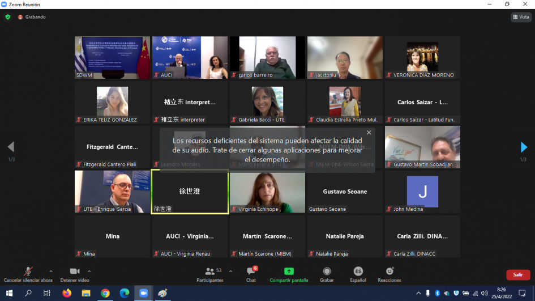
Task: Open the Vista layout menu
Action: 521,17
